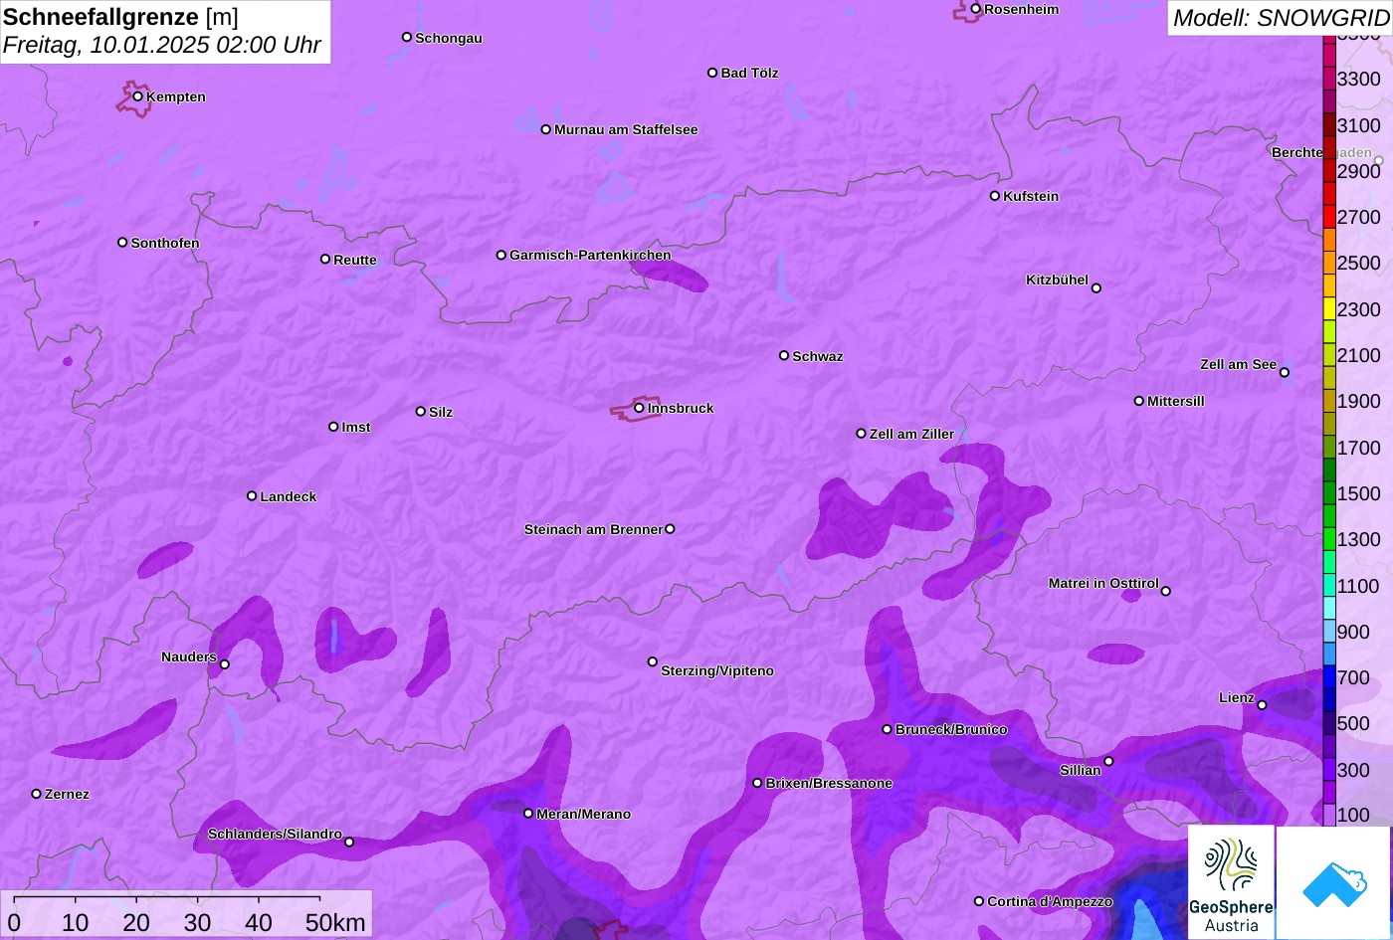Click the 3100 legend value
Screen dimensions: 1393x940
pyautogui.click(x=1359, y=125)
